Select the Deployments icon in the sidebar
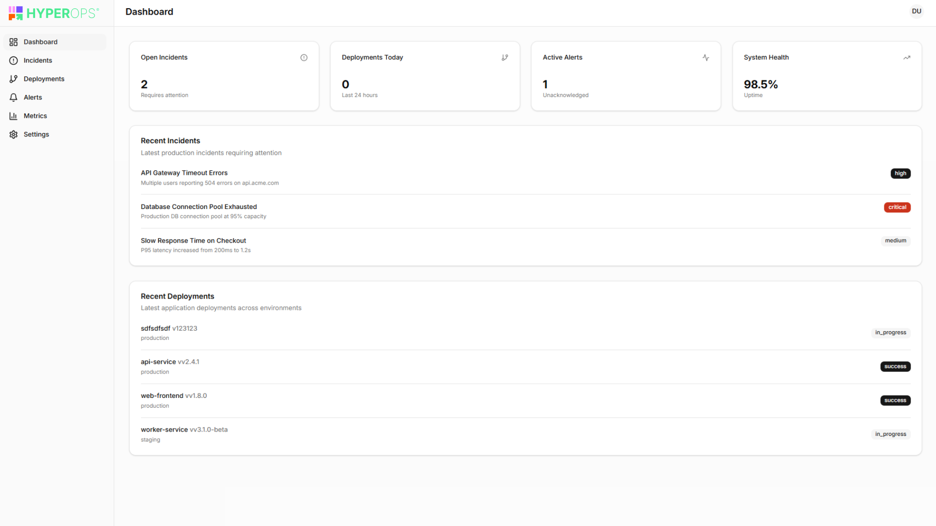 13,78
